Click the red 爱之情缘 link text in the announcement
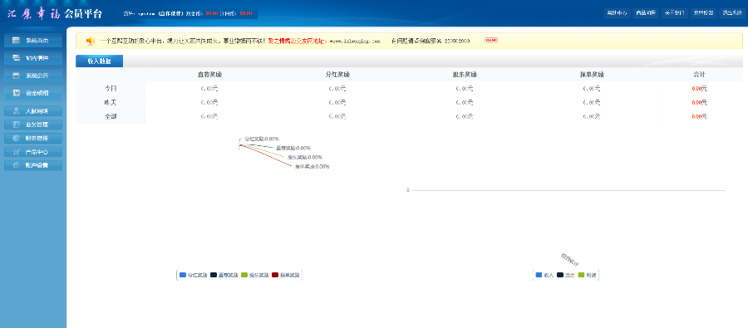Screen dimensions: 748x328 tap(298, 41)
